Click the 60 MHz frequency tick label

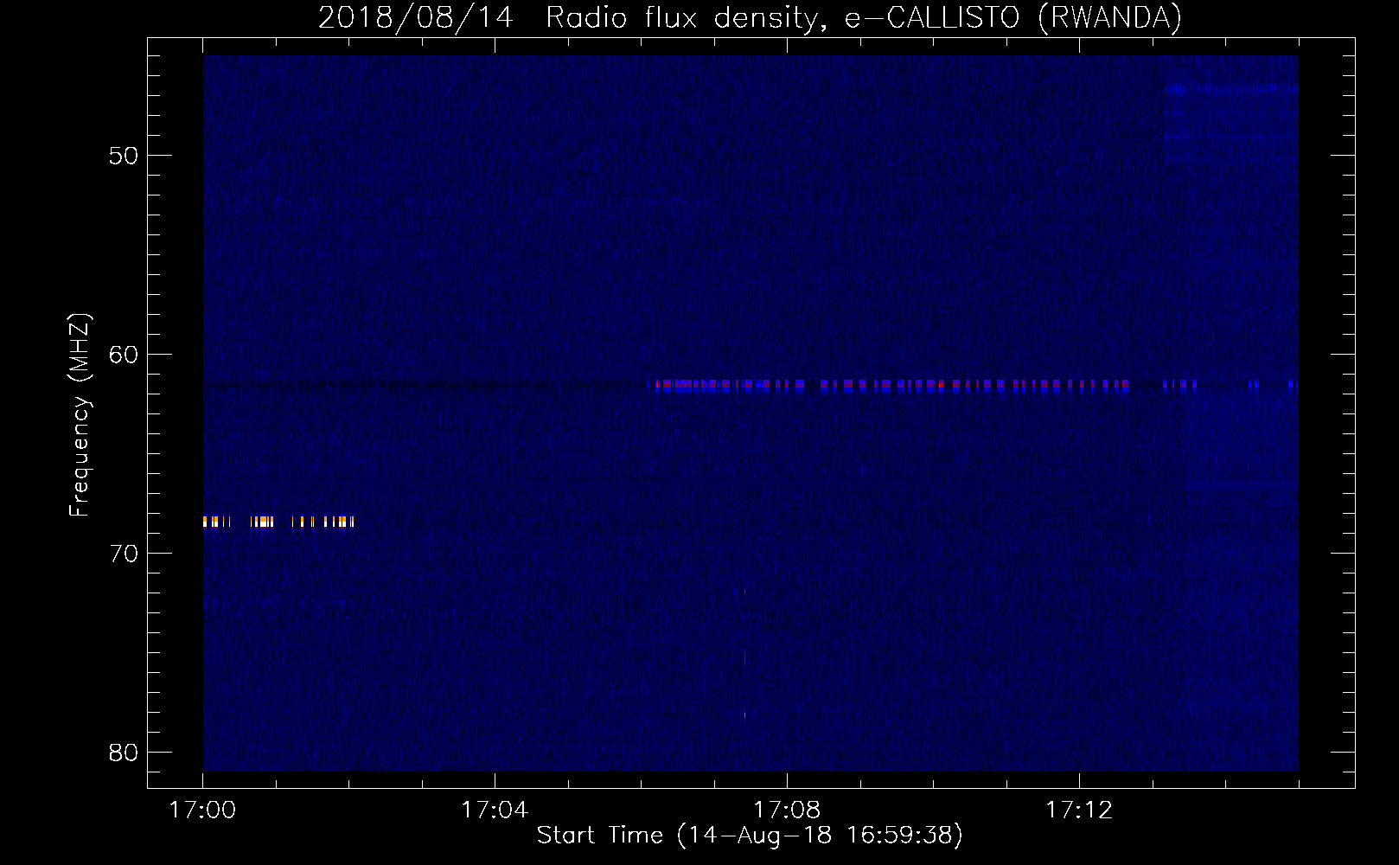(124, 355)
